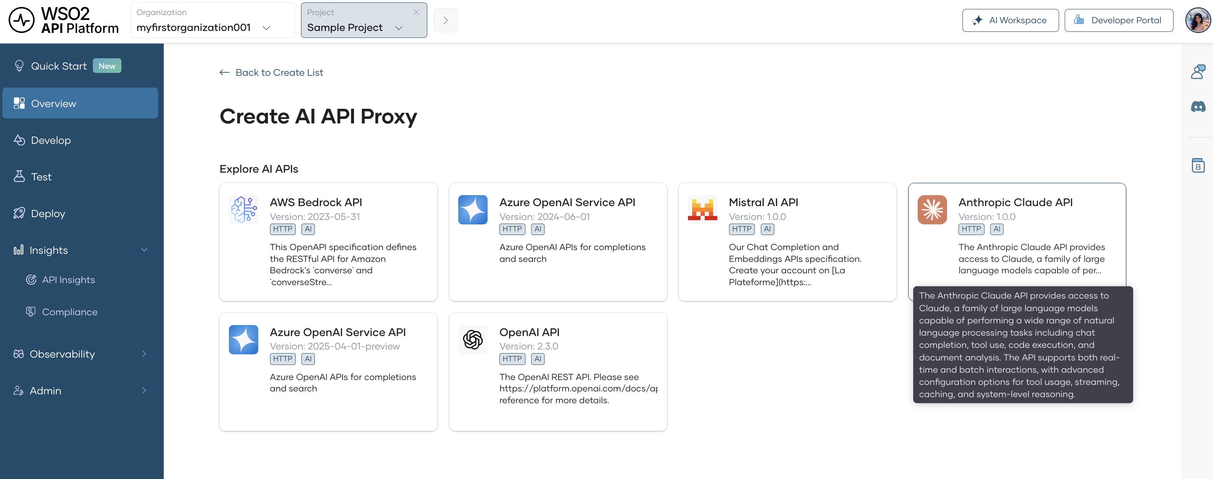Click the Deploy rocket icon

[x=19, y=213]
